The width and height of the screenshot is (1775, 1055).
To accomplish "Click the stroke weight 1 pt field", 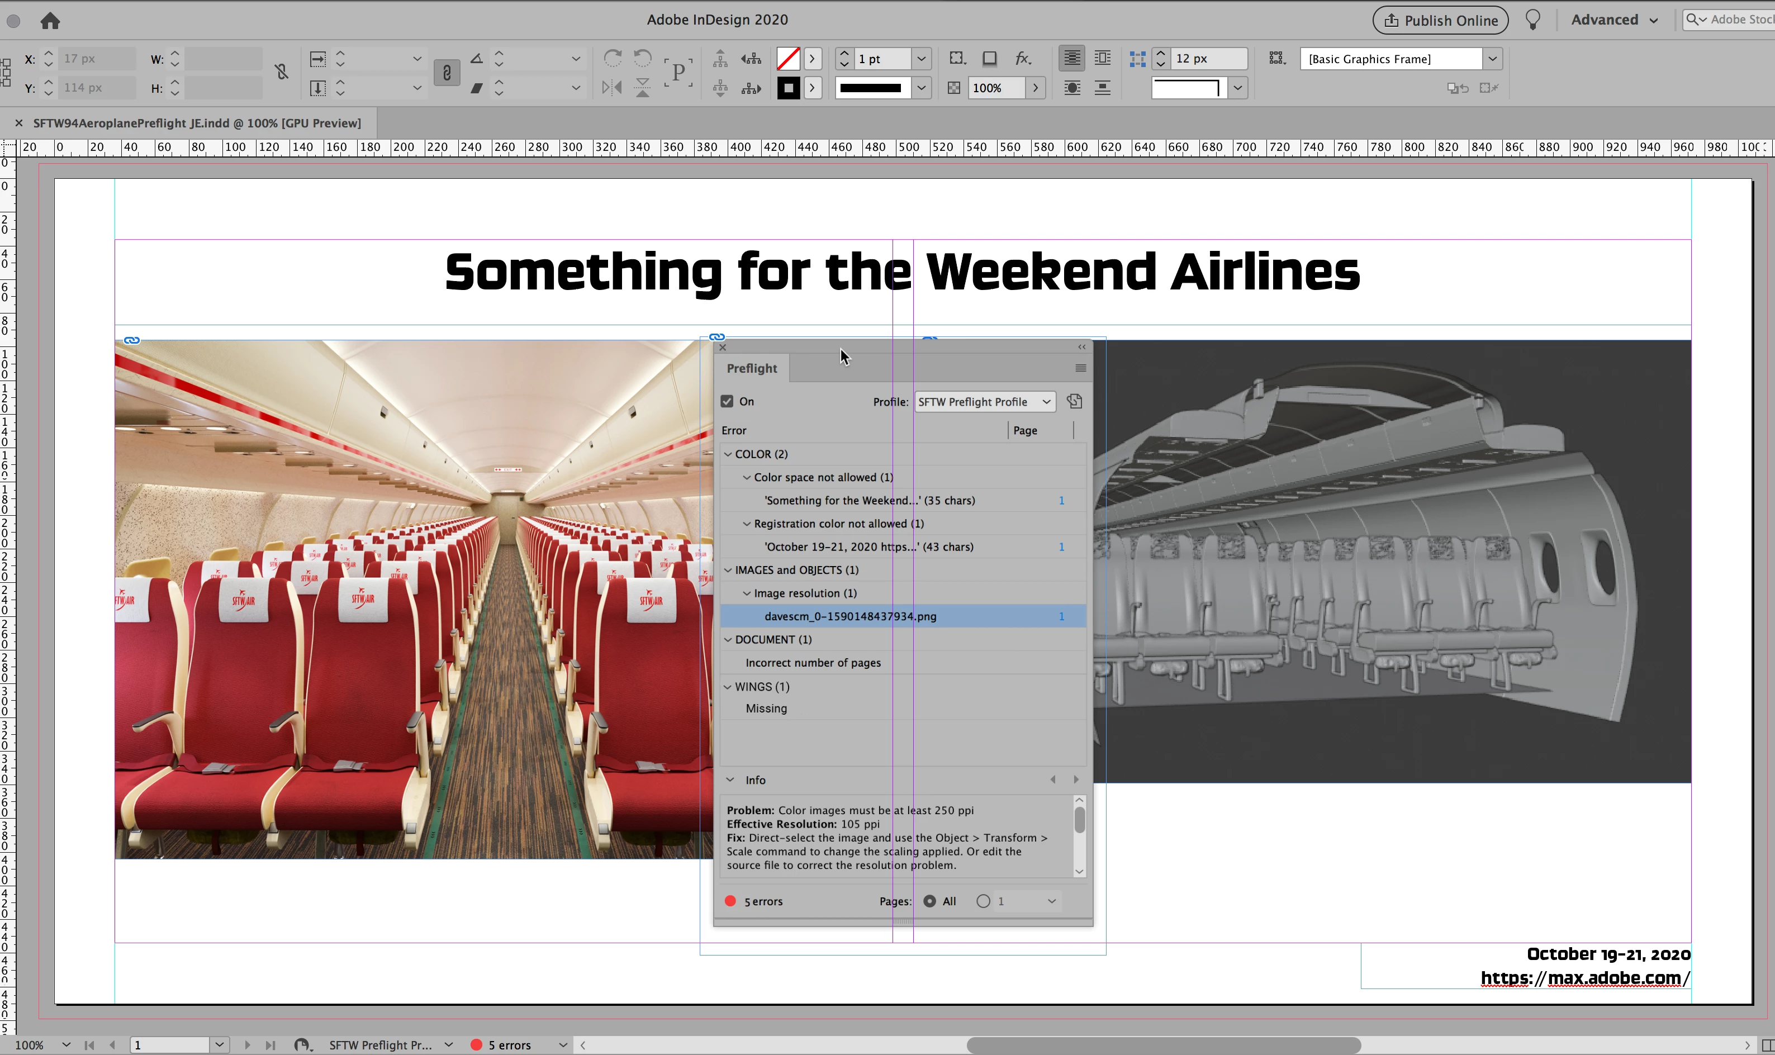I will [x=881, y=59].
